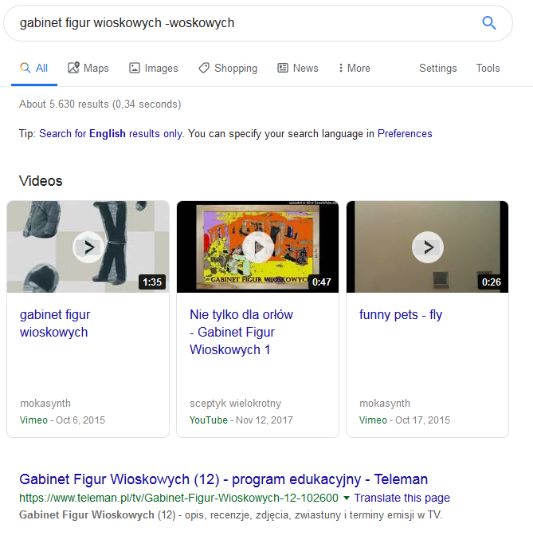Click 'Search for English results only' link
This screenshot has width=533, height=536.
tap(111, 133)
